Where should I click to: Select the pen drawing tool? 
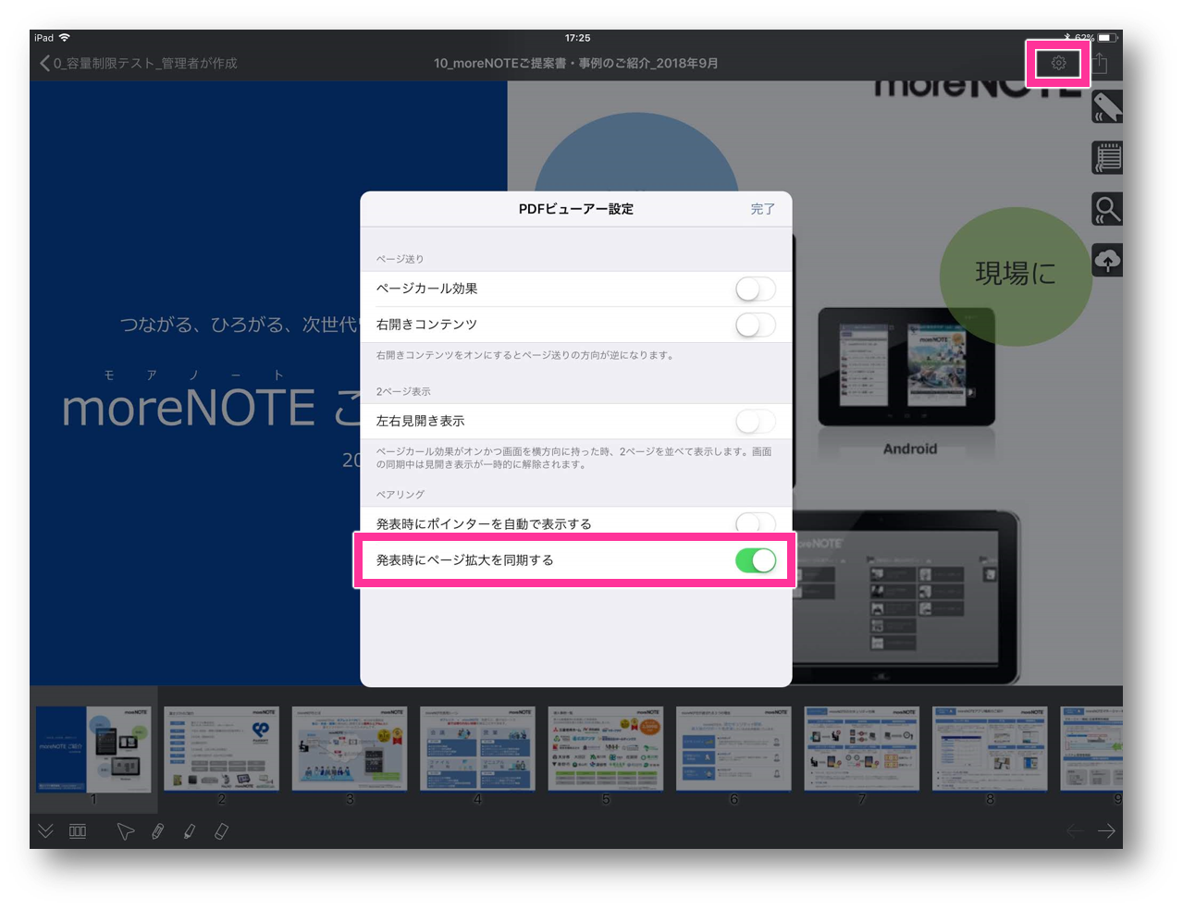pyautogui.click(x=158, y=831)
